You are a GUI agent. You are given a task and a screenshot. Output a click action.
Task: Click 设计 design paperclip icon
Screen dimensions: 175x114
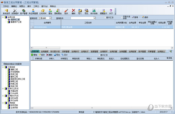64,55
